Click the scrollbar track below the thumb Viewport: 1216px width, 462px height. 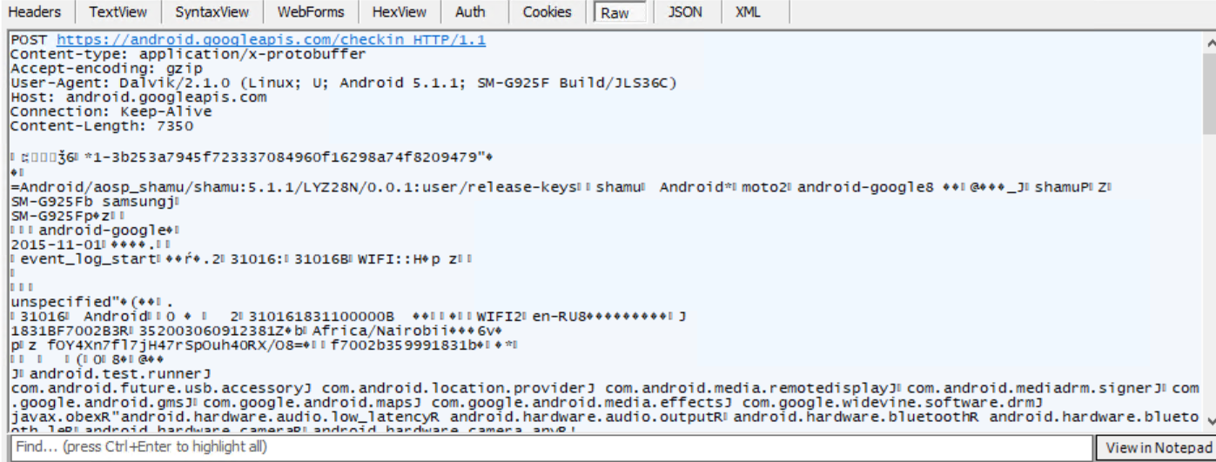pyautogui.click(x=1208, y=278)
